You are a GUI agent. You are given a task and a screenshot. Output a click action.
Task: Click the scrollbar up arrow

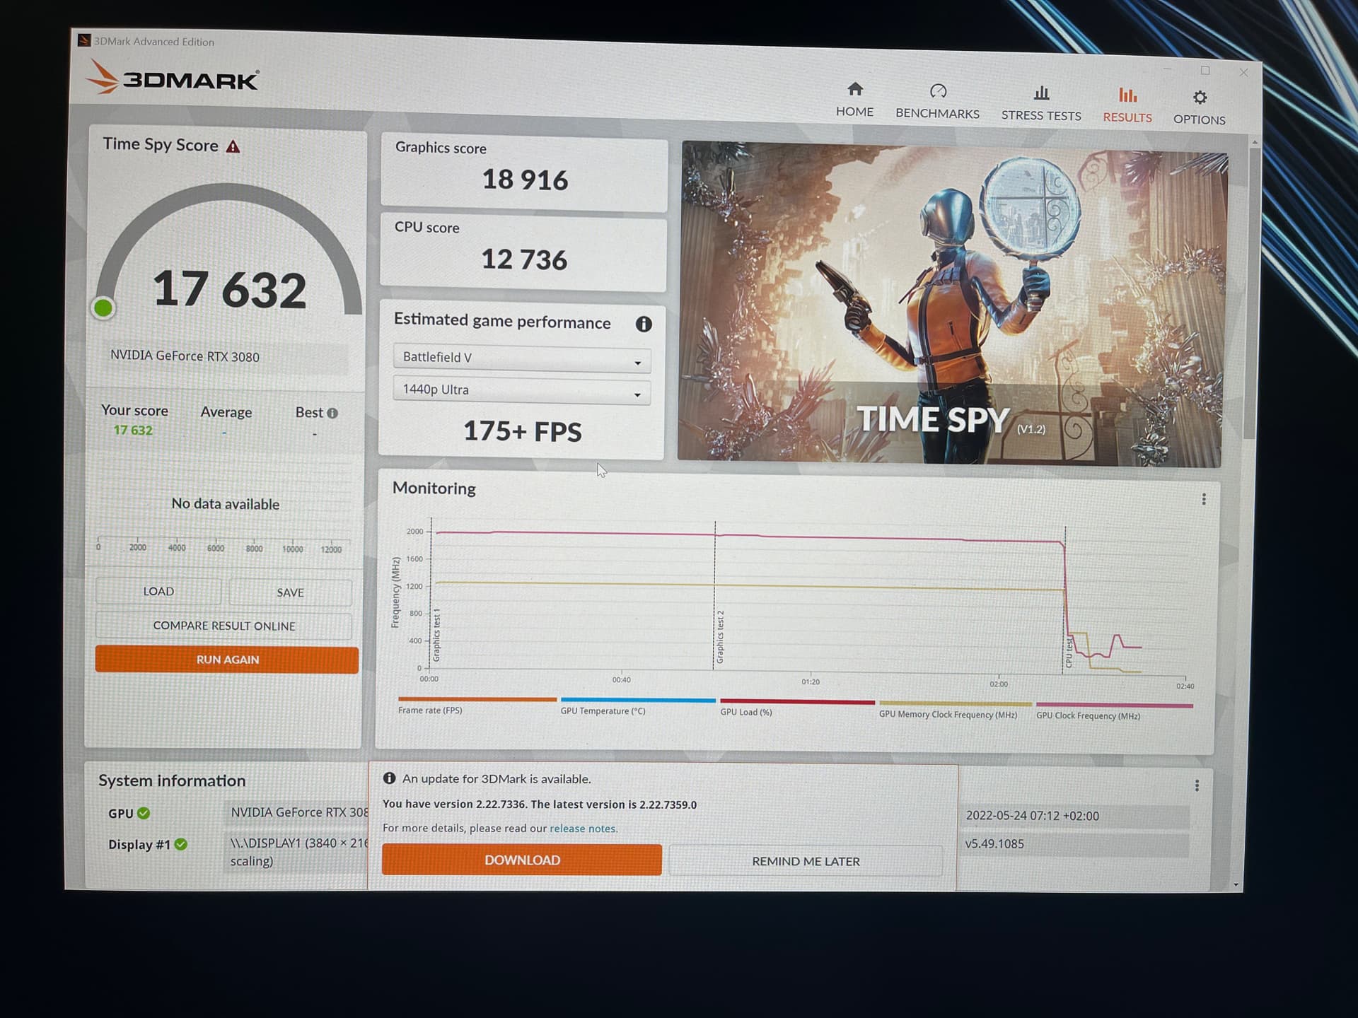[1254, 142]
